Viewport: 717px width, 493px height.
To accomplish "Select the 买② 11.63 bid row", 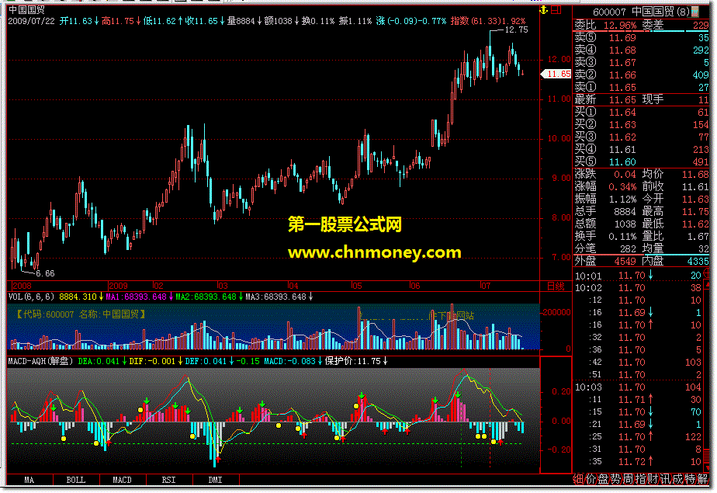I will [x=641, y=124].
